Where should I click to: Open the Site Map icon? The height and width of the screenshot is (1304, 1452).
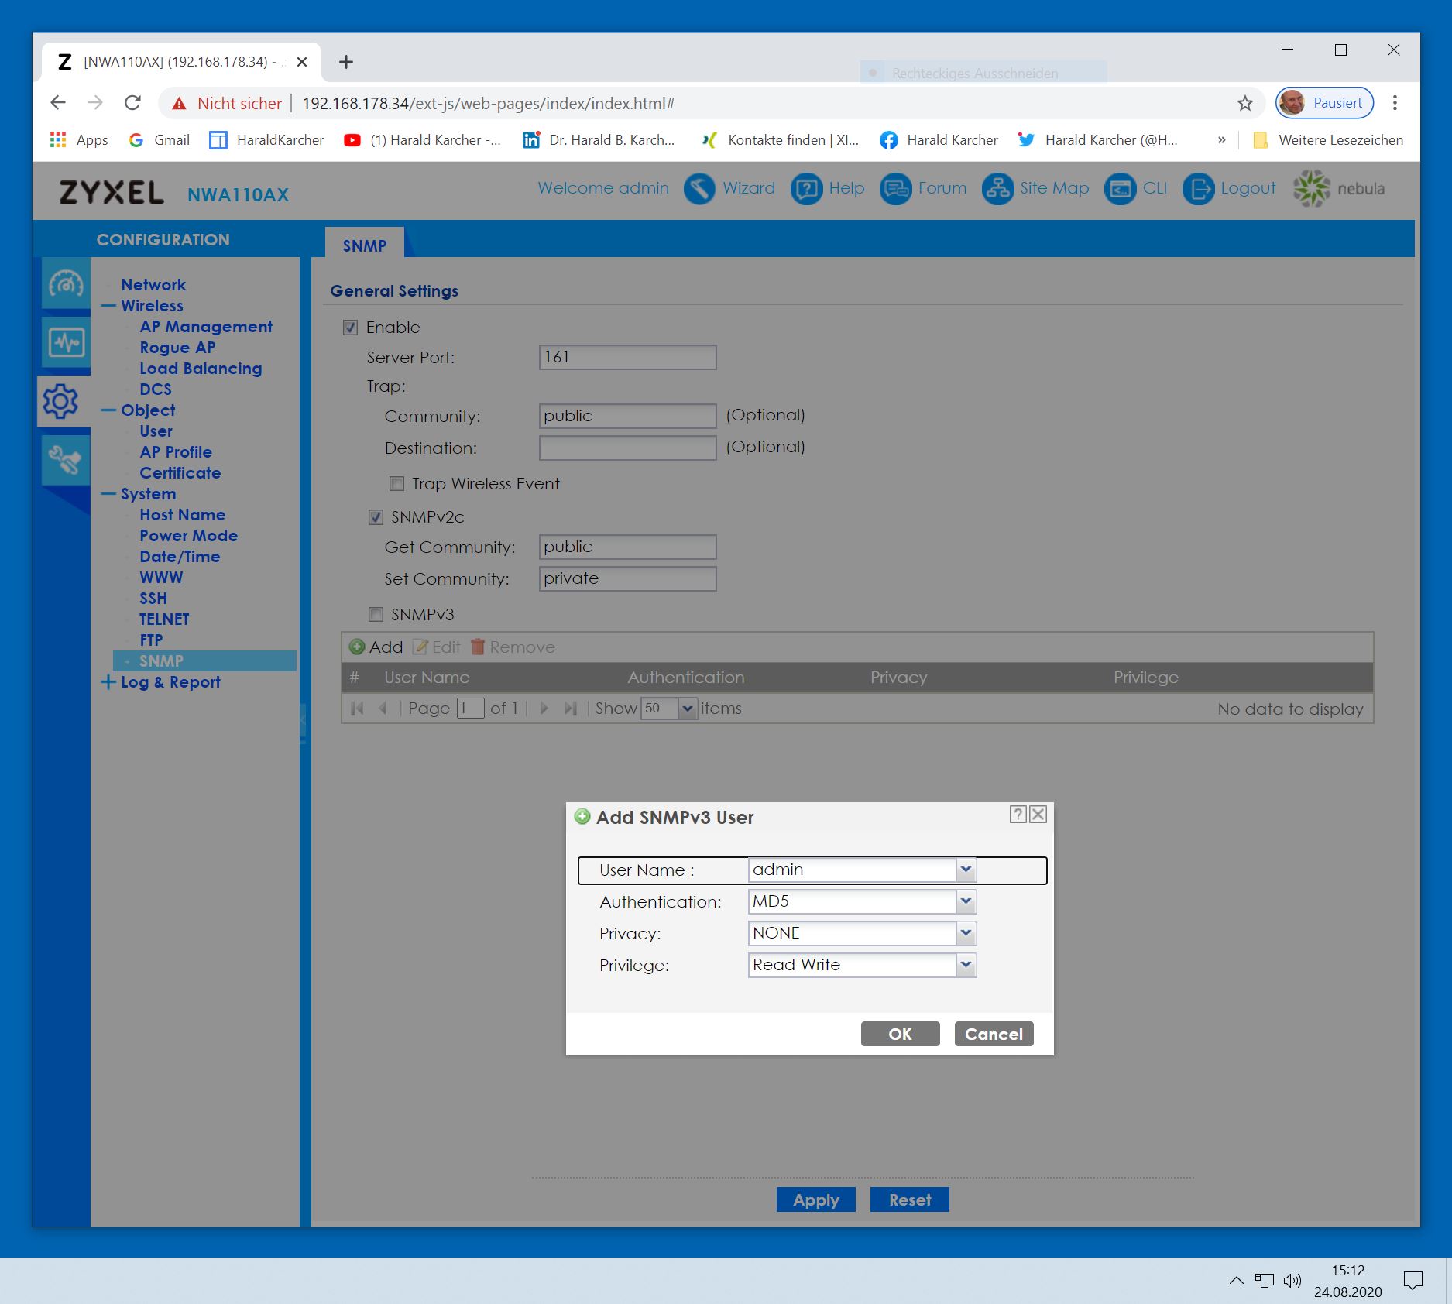[x=997, y=189]
